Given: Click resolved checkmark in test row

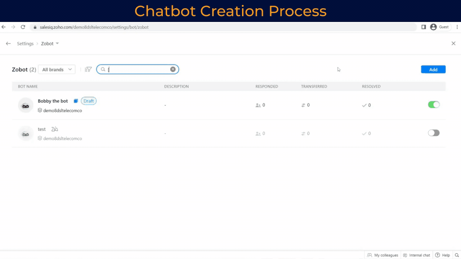Looking at the screenshot, I should (x=364, y=133).
